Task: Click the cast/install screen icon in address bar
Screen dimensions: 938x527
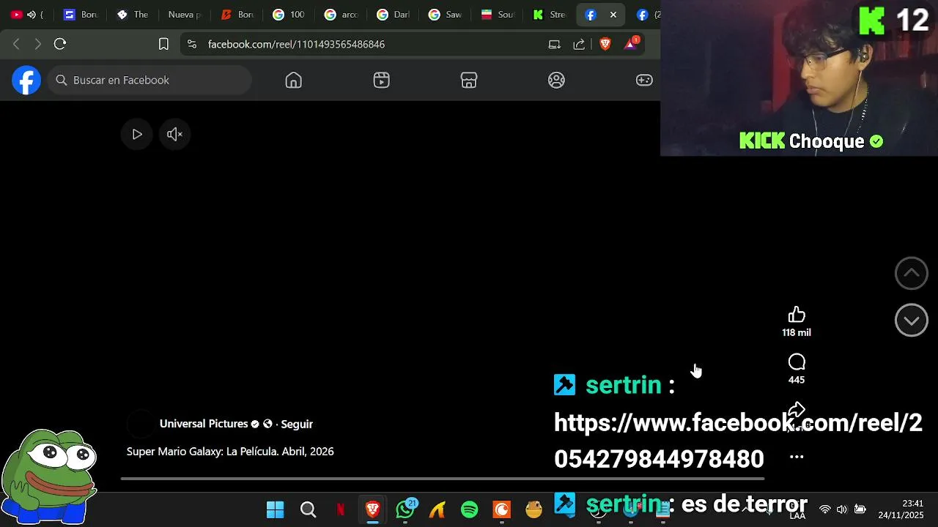Action: tap(554, 44)
